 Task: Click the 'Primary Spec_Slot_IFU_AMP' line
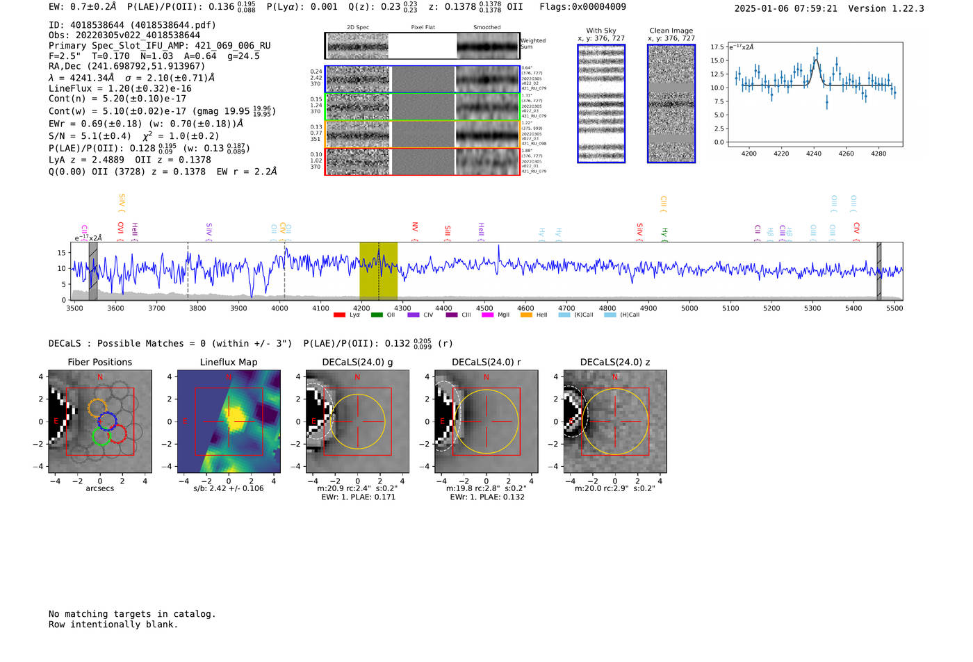tap(160, 46)
